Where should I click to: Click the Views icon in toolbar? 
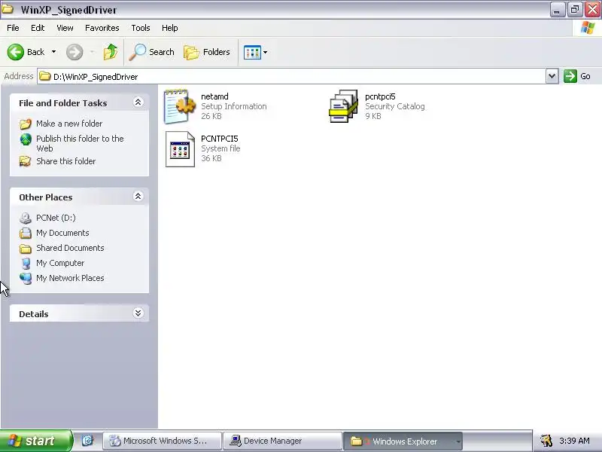click(252, 52)
